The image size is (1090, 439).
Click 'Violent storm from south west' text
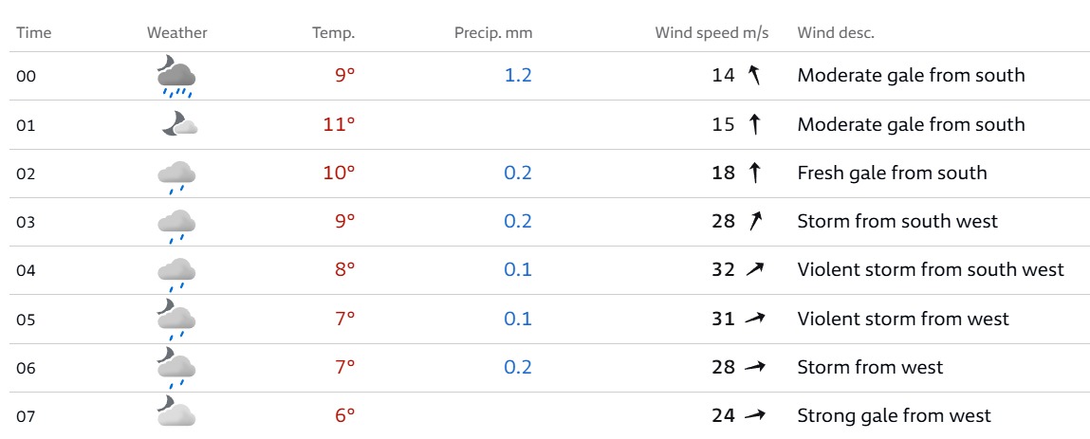pos(931,269)
